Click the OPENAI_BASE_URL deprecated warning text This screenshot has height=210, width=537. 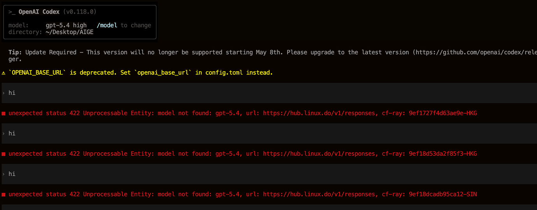[x=140, y=72]
